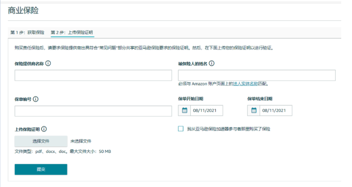This screenshot has height=187, width=352.
Task: Submit form with 提交 button
Action: click(41, 169)
